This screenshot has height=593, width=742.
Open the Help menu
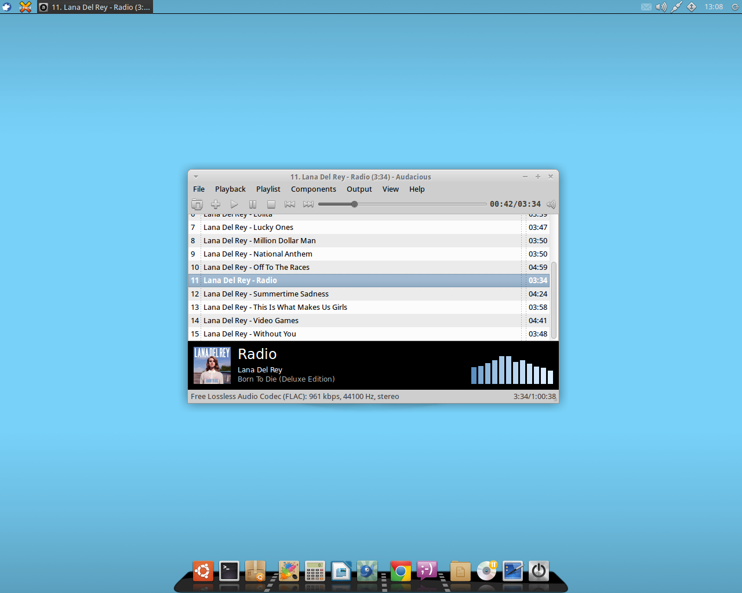point(417,189)
